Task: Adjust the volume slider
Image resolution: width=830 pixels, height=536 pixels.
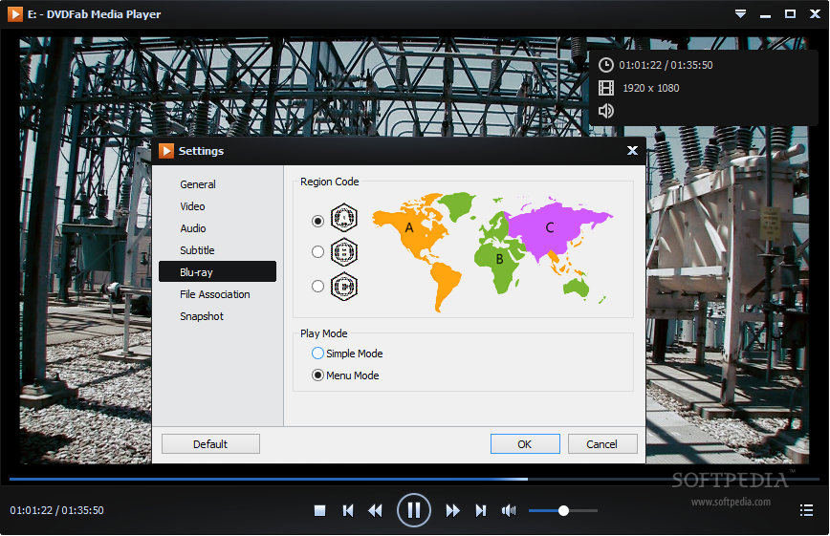Action: pos(563,510)
